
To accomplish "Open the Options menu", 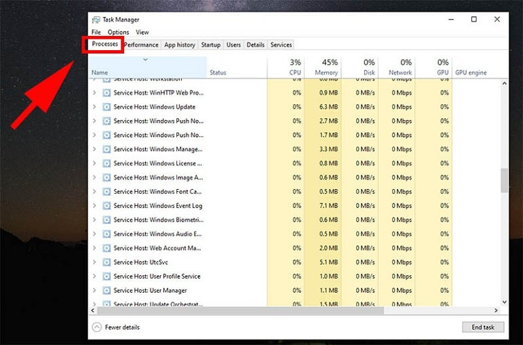I will [x=119, y=33].
